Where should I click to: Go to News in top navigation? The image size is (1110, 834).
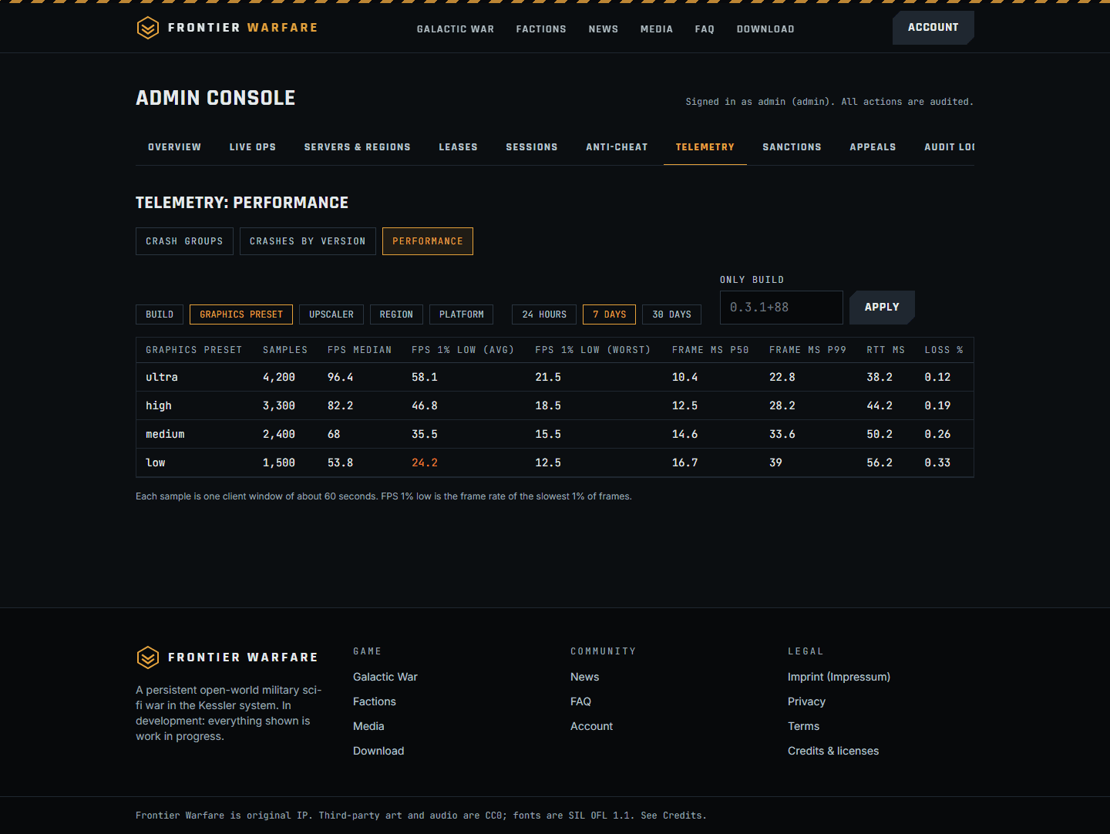[604, 29]
